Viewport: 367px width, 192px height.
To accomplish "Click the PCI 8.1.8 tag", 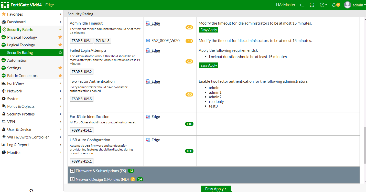I will click(102, 40).
